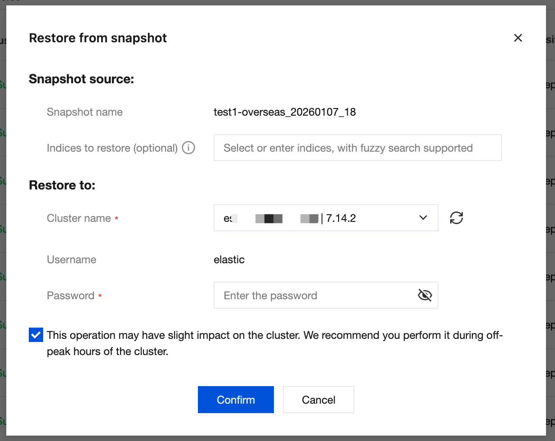Screen dimensions: 555x441
Task: Focus the Indices to restore search field
Action: pyautogui.click(x=357, y=148)
